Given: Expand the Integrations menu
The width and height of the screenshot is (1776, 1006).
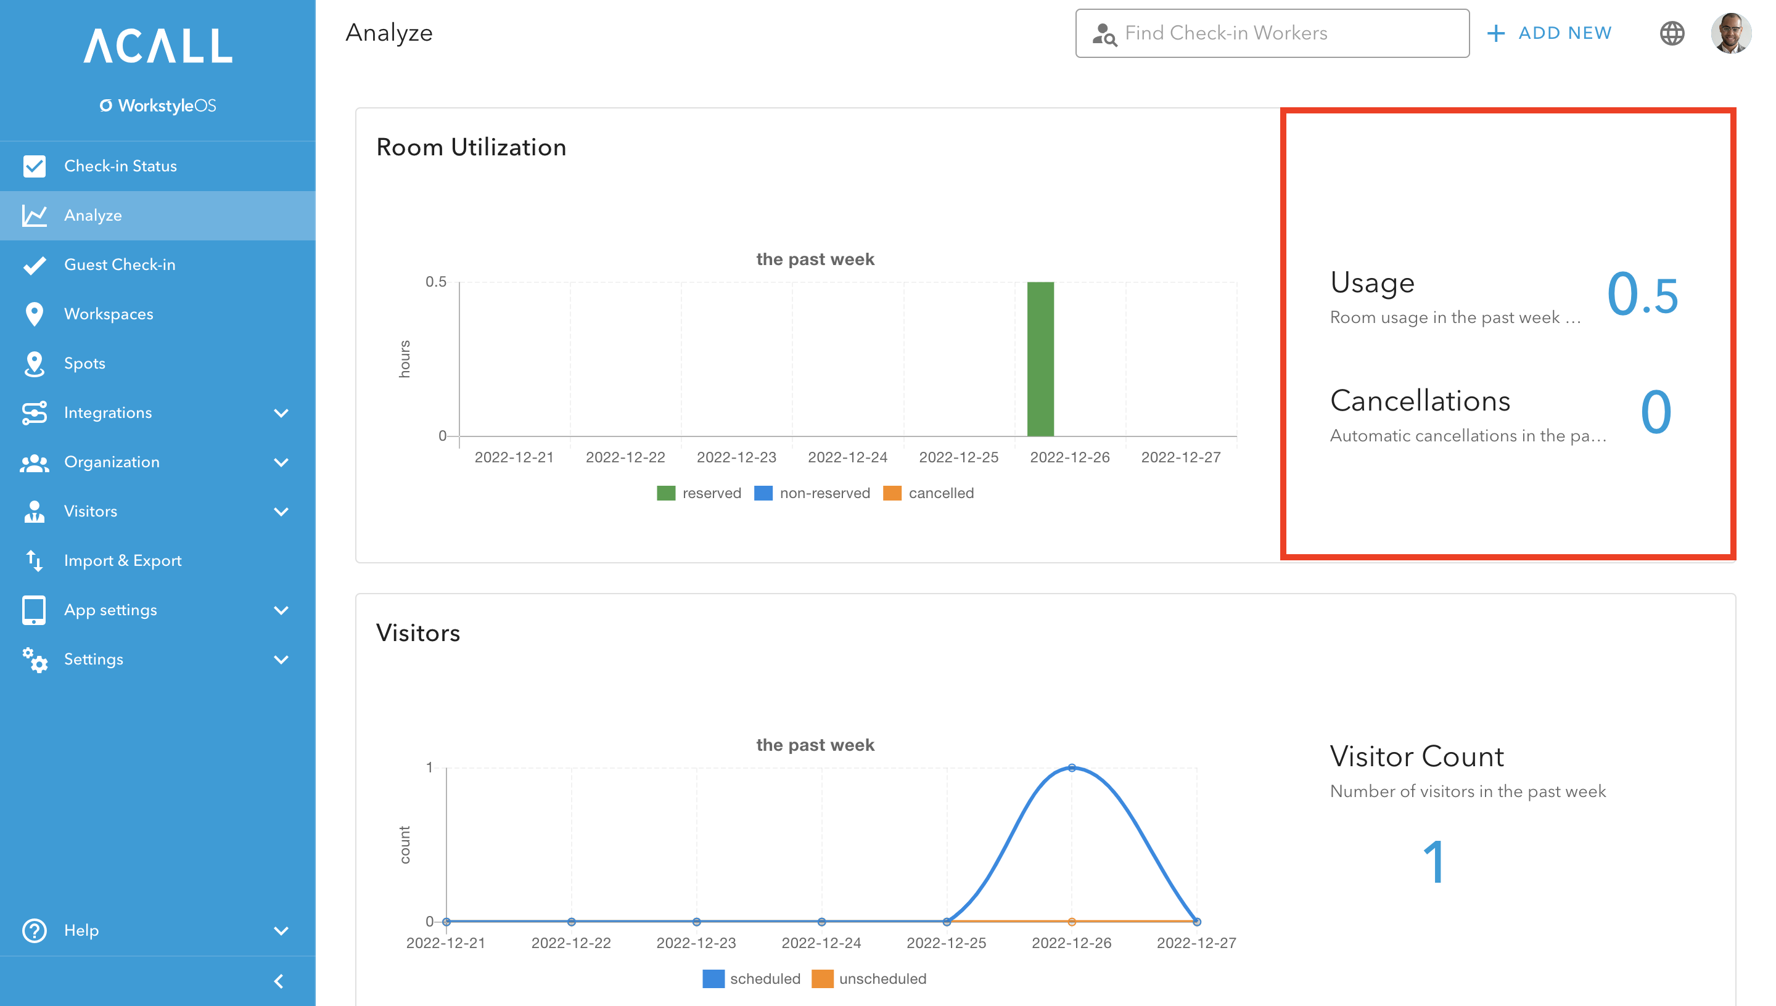Looking at the screenshot, I should click(108, 412).
